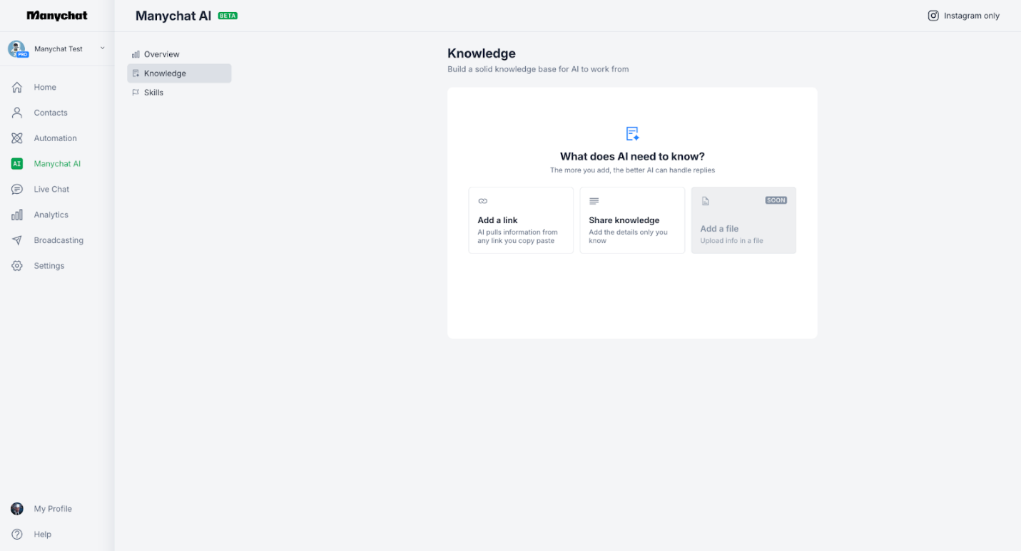Open Automation from the sidebar icon
This screenshot has width=1021, height=551.
(x=17, y=138)
